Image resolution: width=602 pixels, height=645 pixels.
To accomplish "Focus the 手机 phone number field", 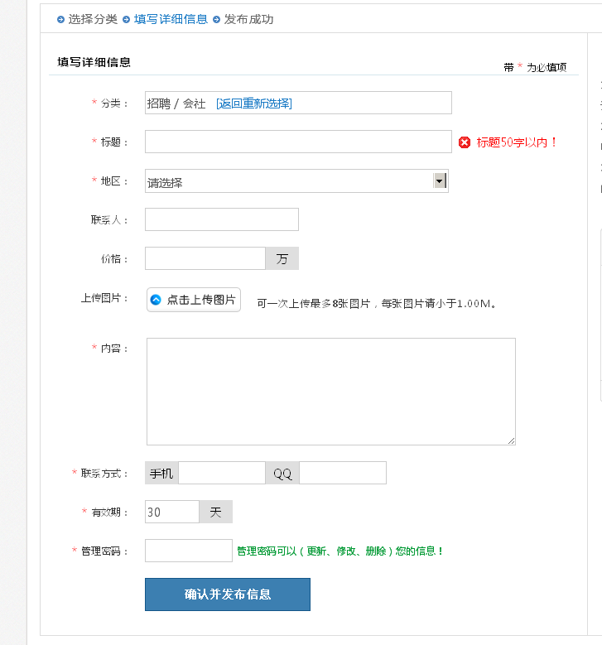I will click(x=221, y=473).
